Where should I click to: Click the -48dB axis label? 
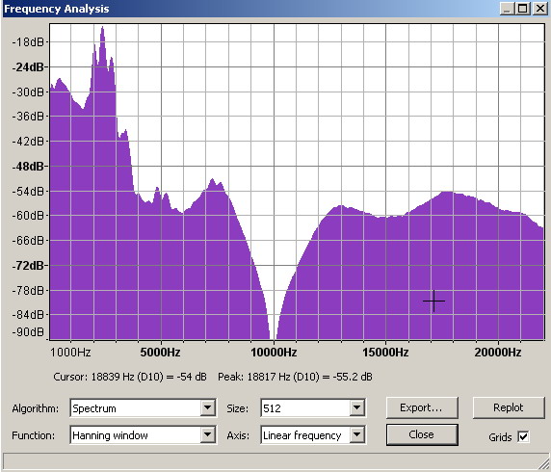(x=28, y=166)
